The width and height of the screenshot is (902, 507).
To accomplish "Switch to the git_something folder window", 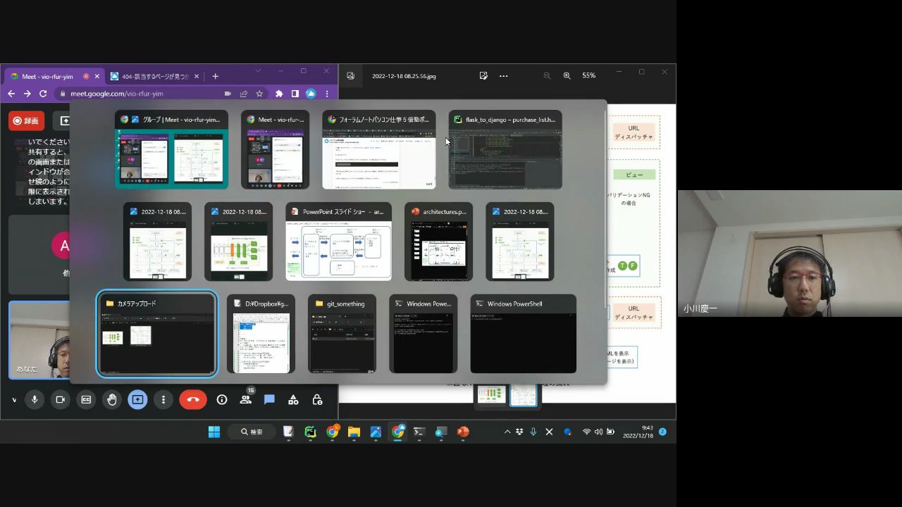I will click(342, 334).
